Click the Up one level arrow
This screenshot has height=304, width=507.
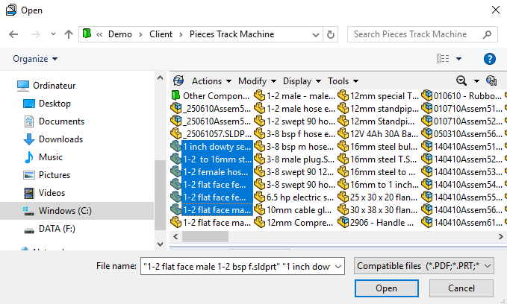(69, 34)
